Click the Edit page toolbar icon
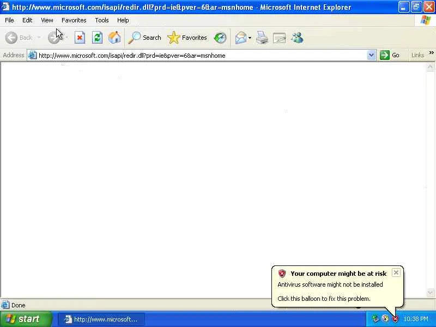Screen dimensions: 436x327 (280, 38)
